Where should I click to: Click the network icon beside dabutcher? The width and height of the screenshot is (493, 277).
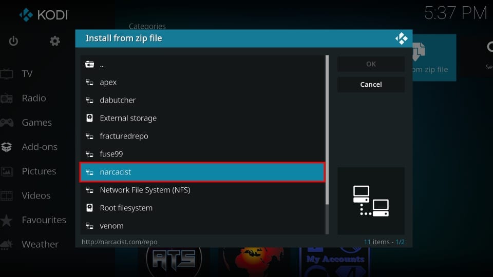[x=89, y=100]
